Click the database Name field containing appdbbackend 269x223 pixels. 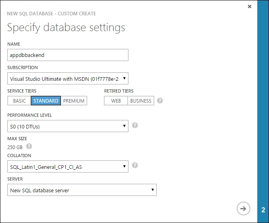tap(68, 55)
